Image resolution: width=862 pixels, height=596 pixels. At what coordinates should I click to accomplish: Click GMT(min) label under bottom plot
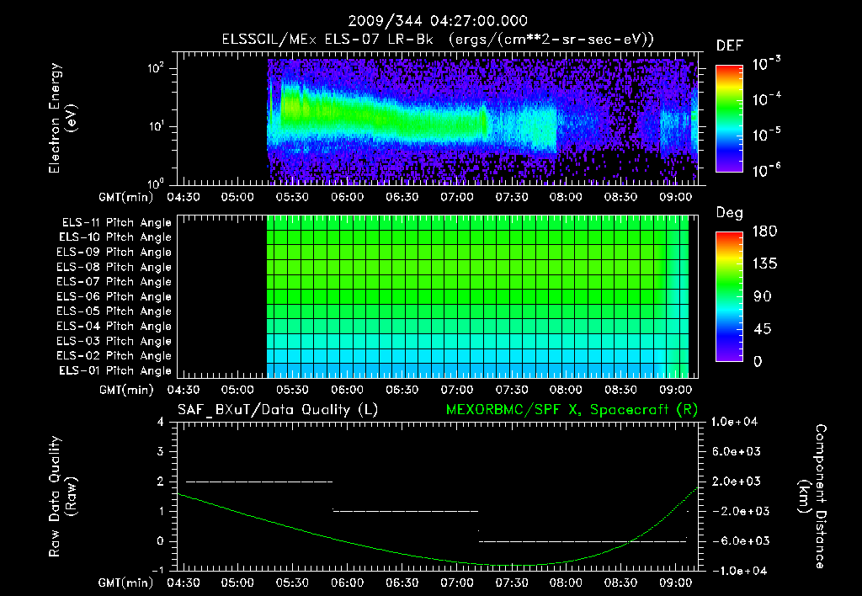[x=126, y=583]
